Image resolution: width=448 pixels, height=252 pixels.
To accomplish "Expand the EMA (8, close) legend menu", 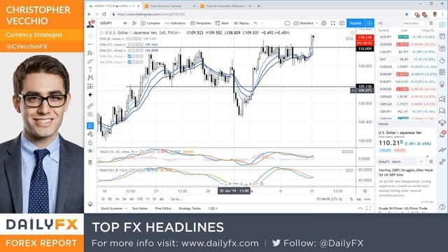I will click(x=123, y=38).
